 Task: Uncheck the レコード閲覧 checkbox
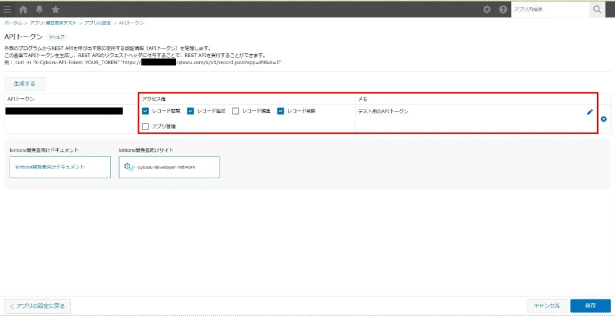[x=145, y=111]
